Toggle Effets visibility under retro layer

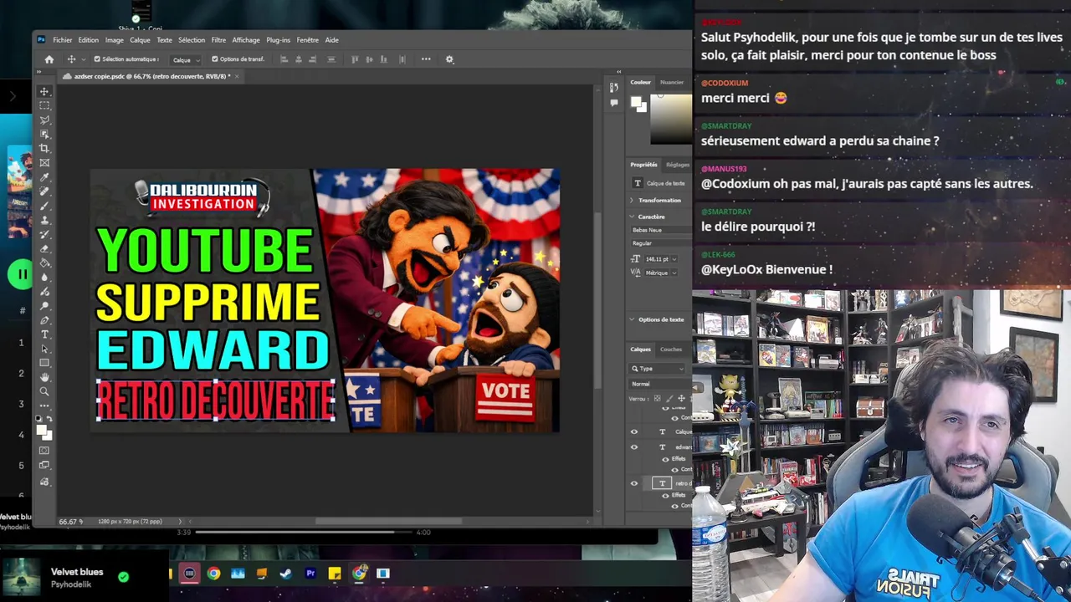pos(665,495)
